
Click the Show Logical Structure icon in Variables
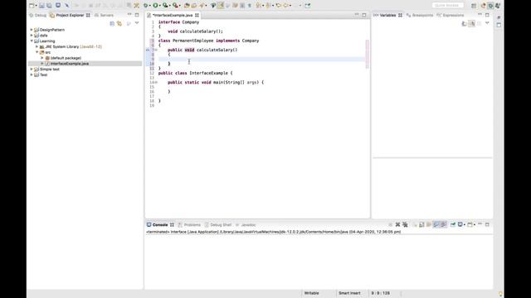[471, 24]
